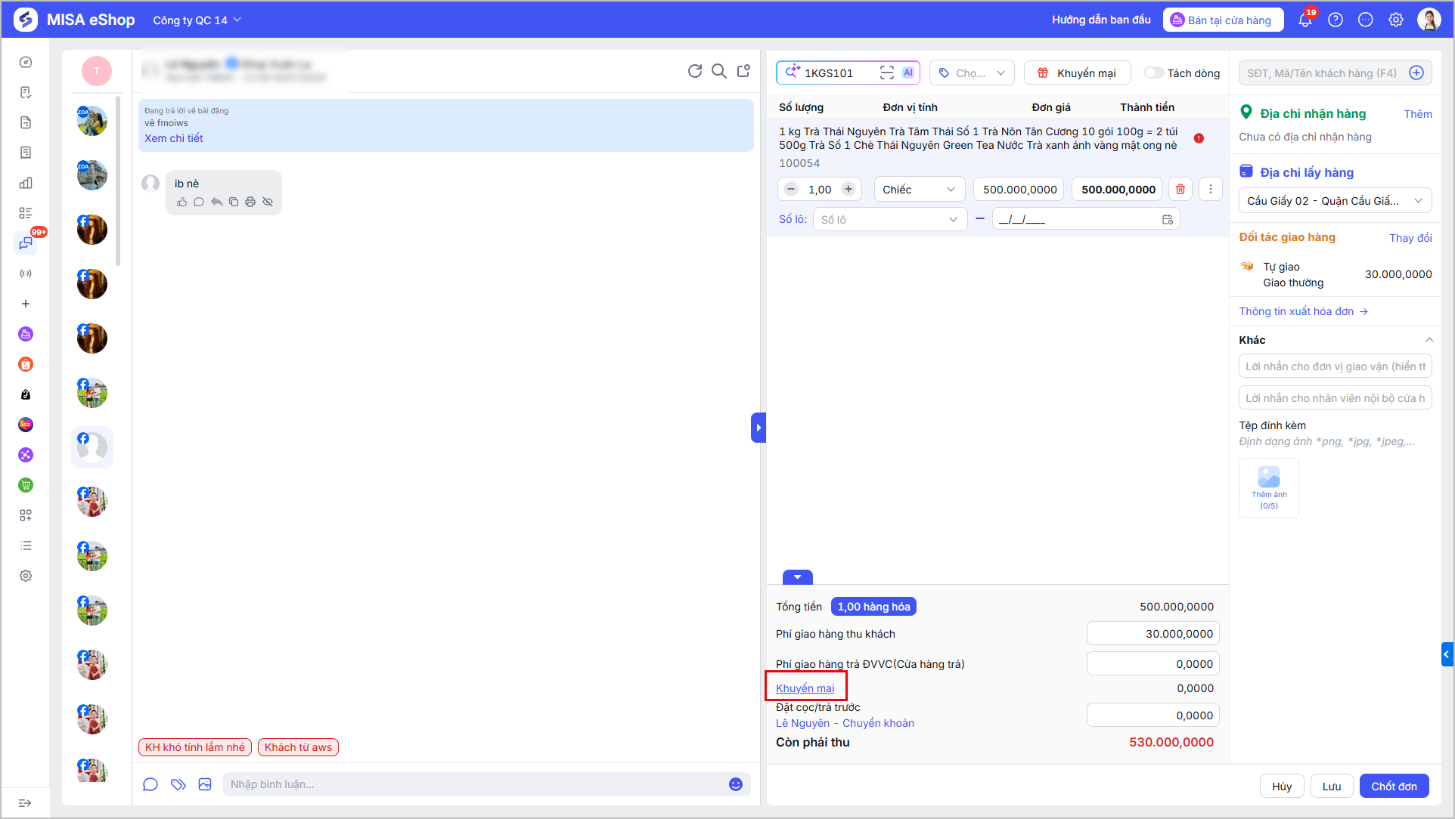This screenshot has height=819, width=1455.
Task: Increase quantity with the plus stepper
Action: 848,189
